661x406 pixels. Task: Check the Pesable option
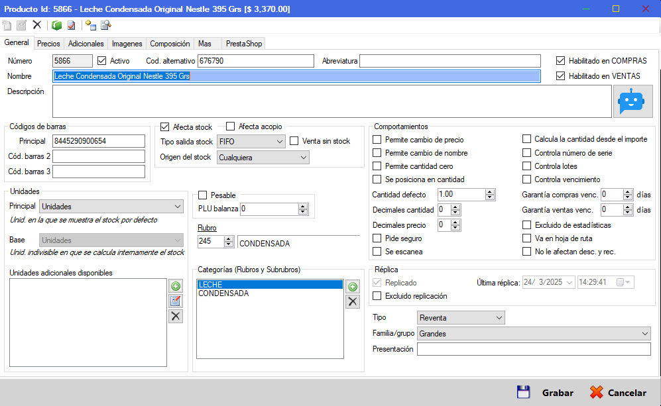coord(203,195)
